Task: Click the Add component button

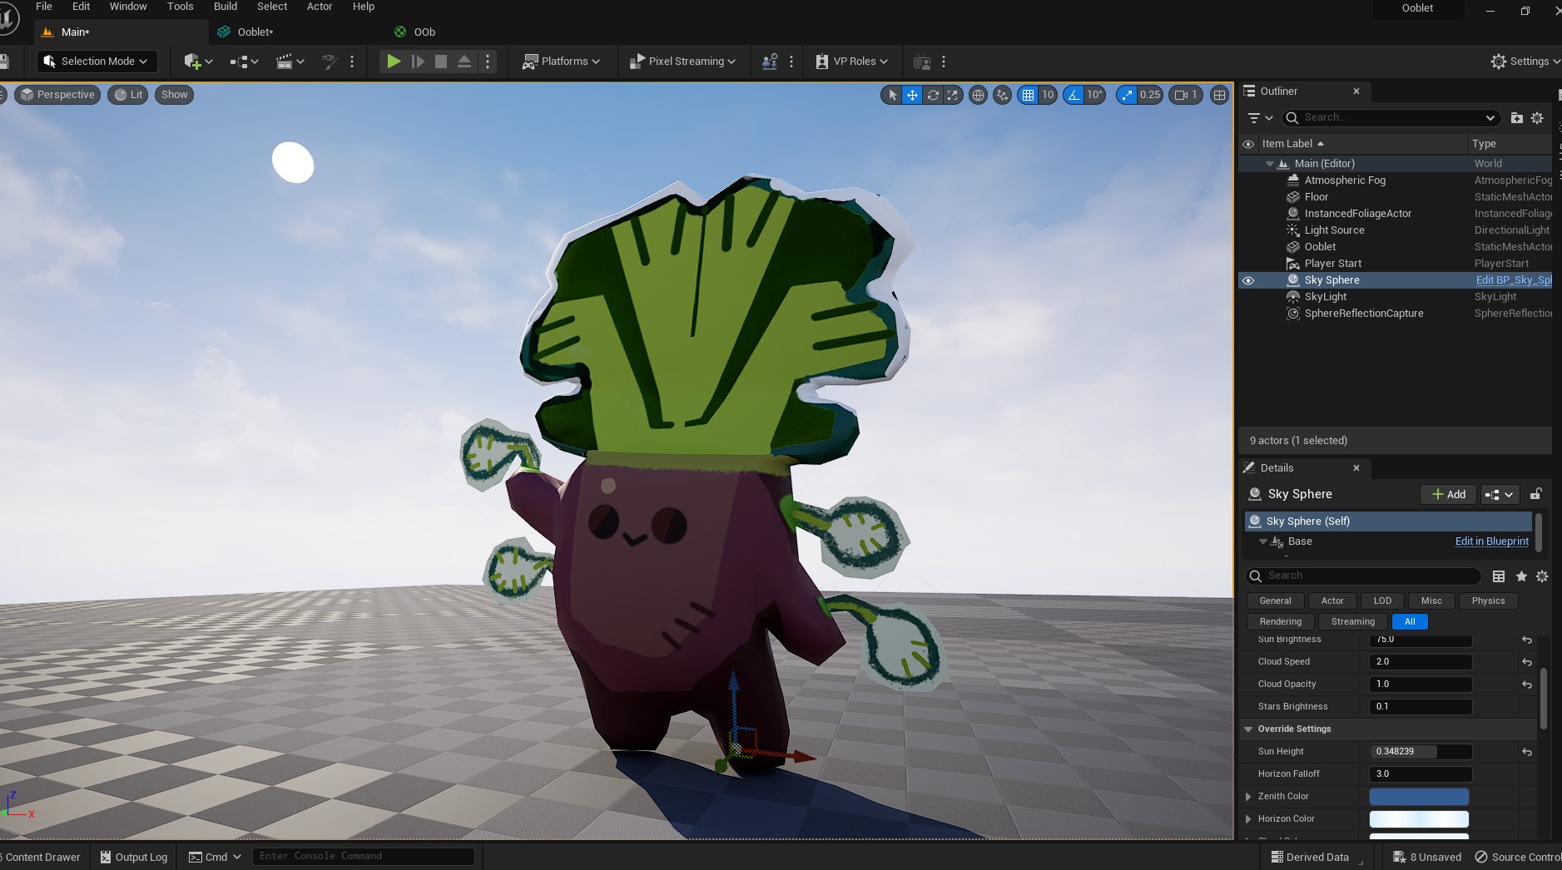Action: tap(1448, 494)
